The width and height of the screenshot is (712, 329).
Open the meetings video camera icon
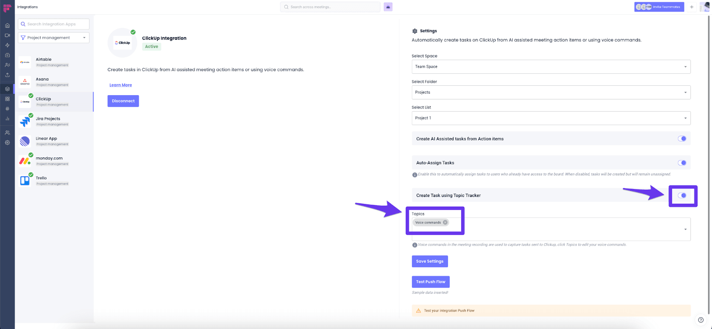click(x=7, y=35)
